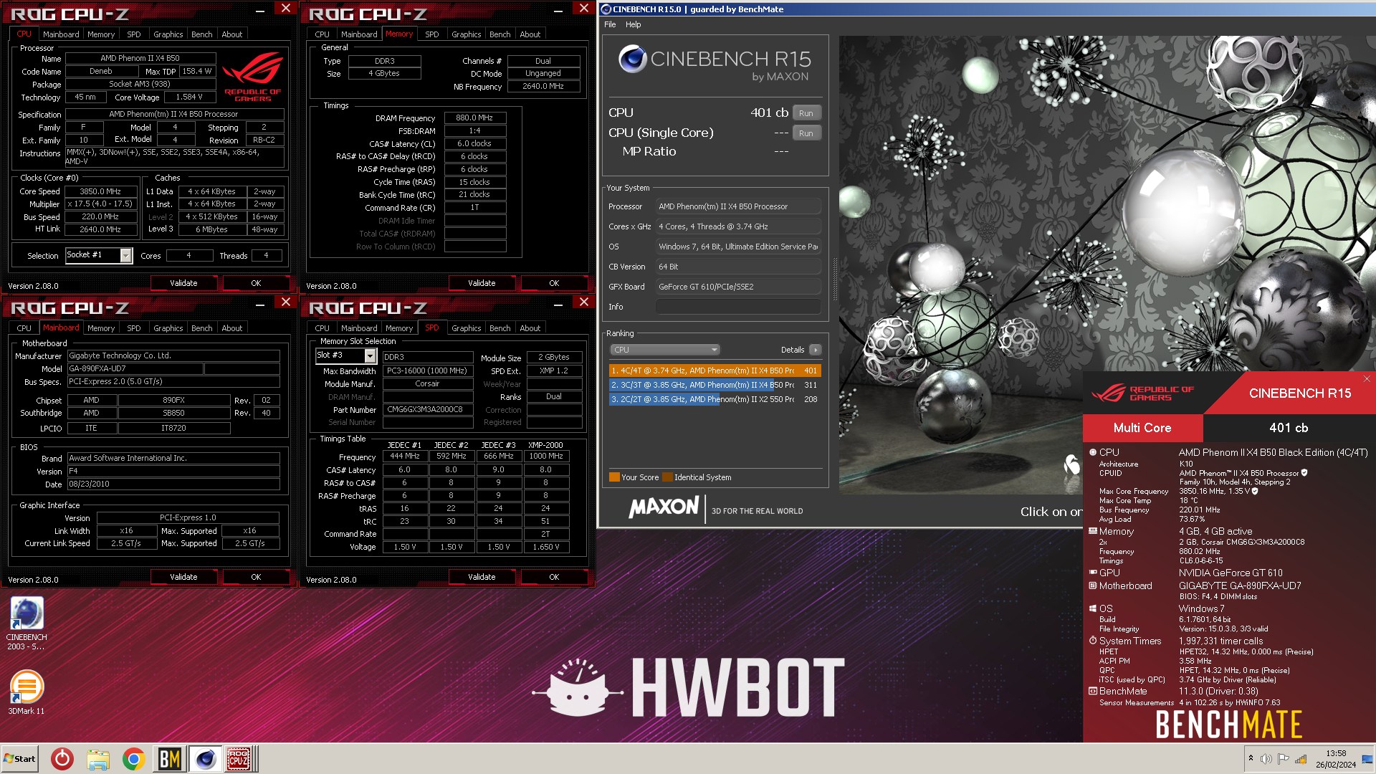The width and height of the screenshot is (1376, 774).
Task: Click the Details arrow button in the Ranking section
Action: click(815, 350)
